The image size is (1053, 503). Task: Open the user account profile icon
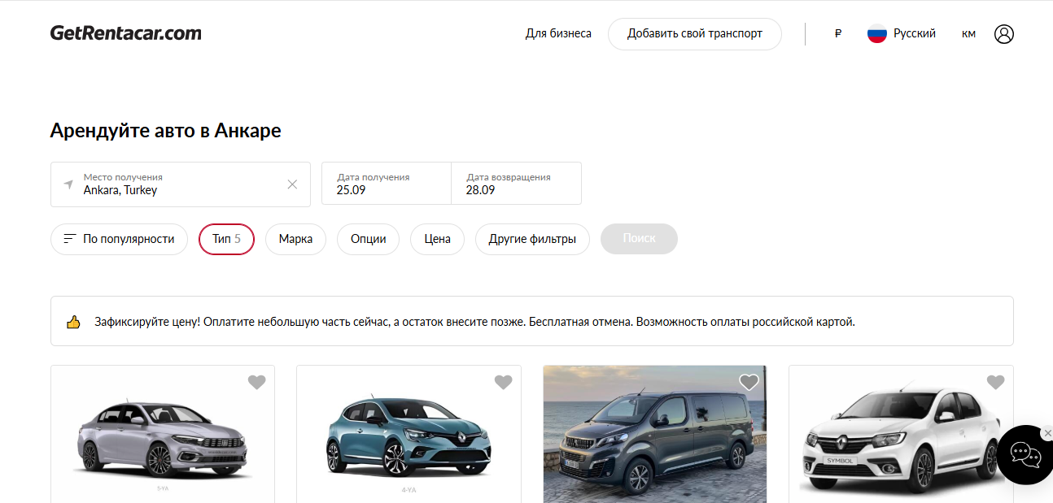[x=1003, y=34]
